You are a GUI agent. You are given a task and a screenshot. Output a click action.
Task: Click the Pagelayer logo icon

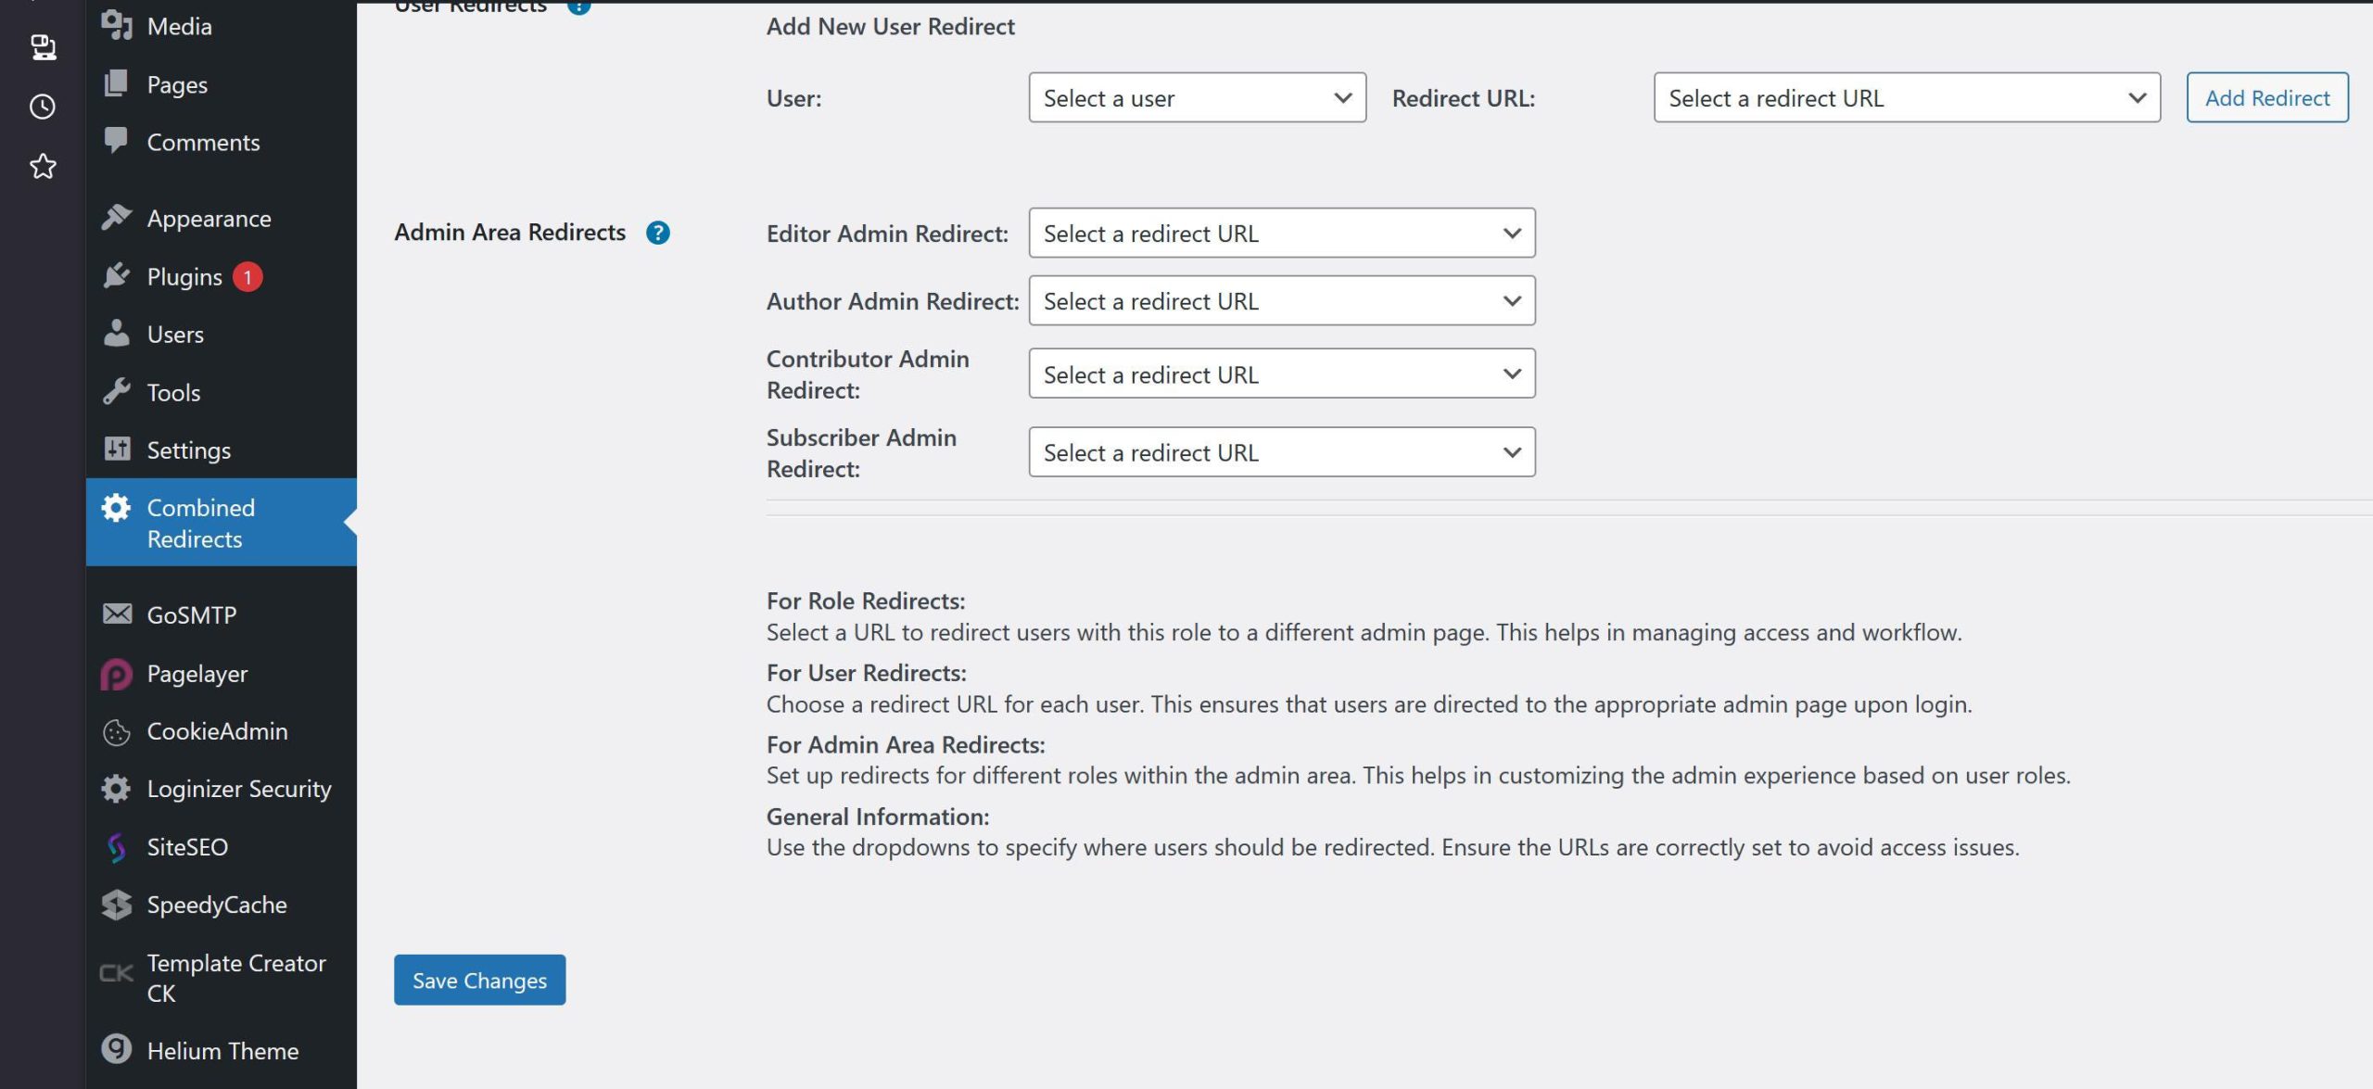117,674
